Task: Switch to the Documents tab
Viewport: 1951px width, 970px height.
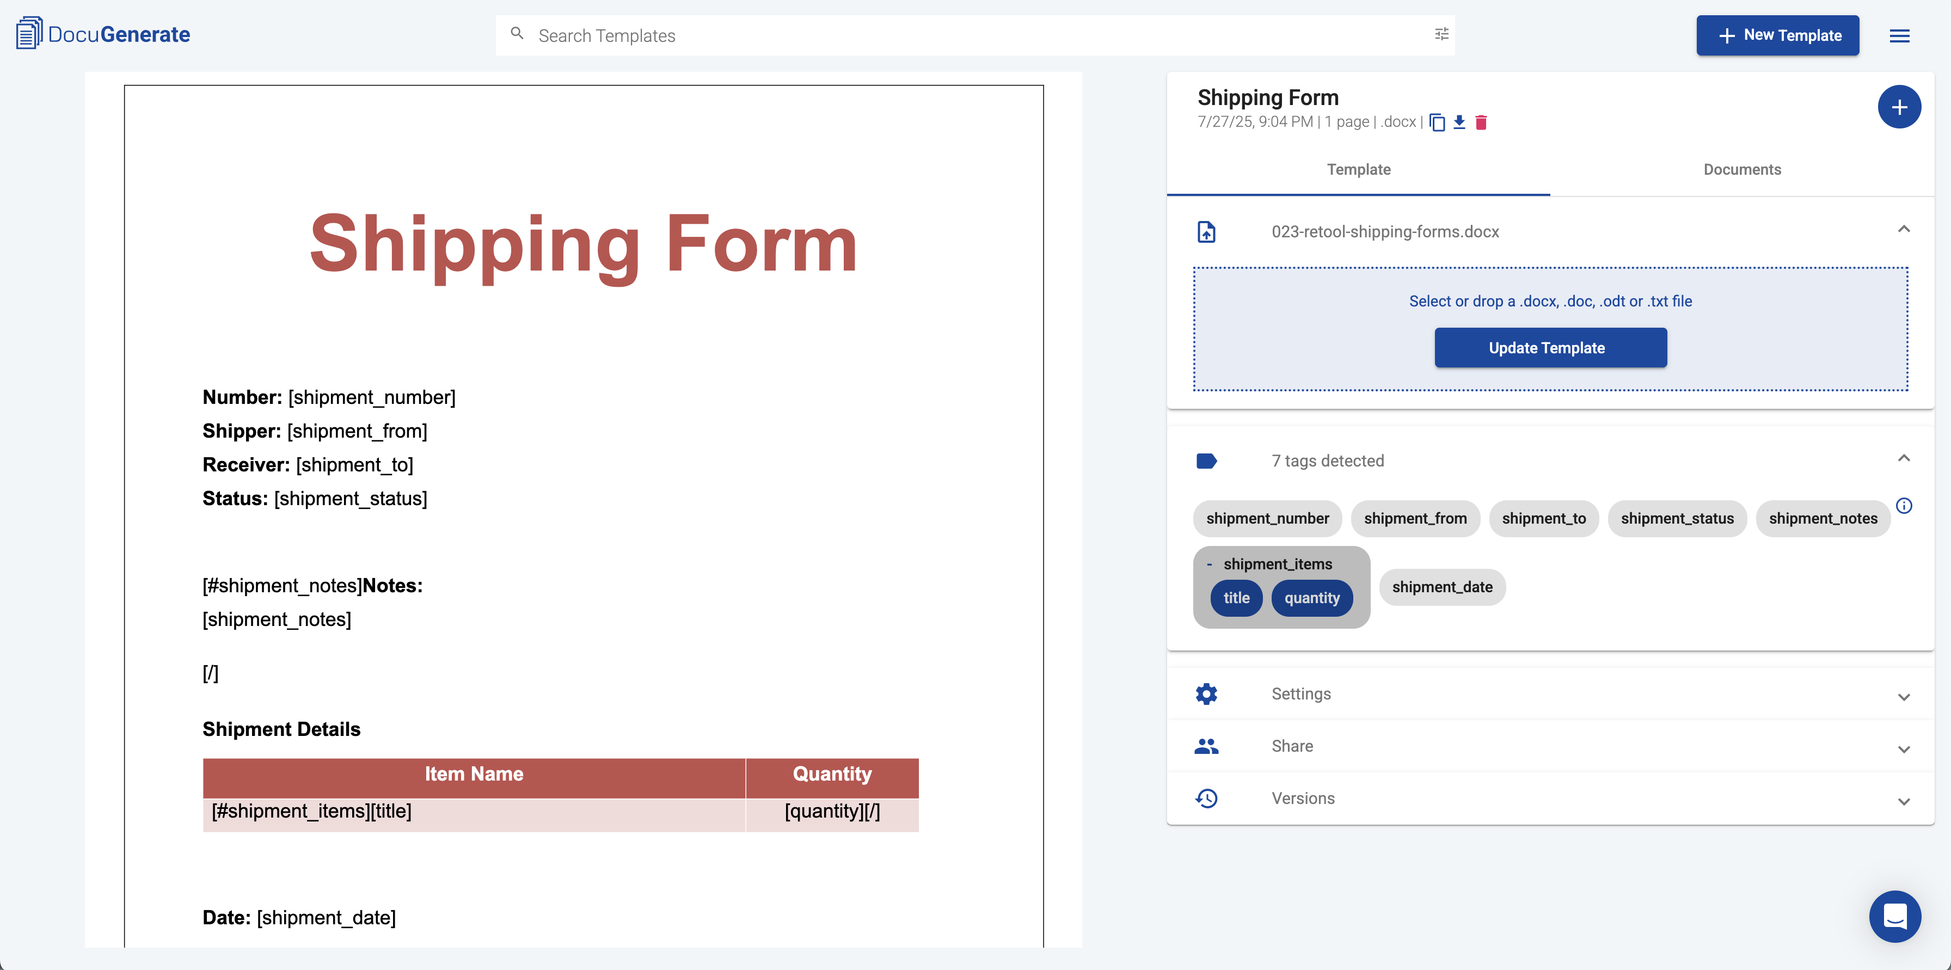Action: (x=1741, y=170)
